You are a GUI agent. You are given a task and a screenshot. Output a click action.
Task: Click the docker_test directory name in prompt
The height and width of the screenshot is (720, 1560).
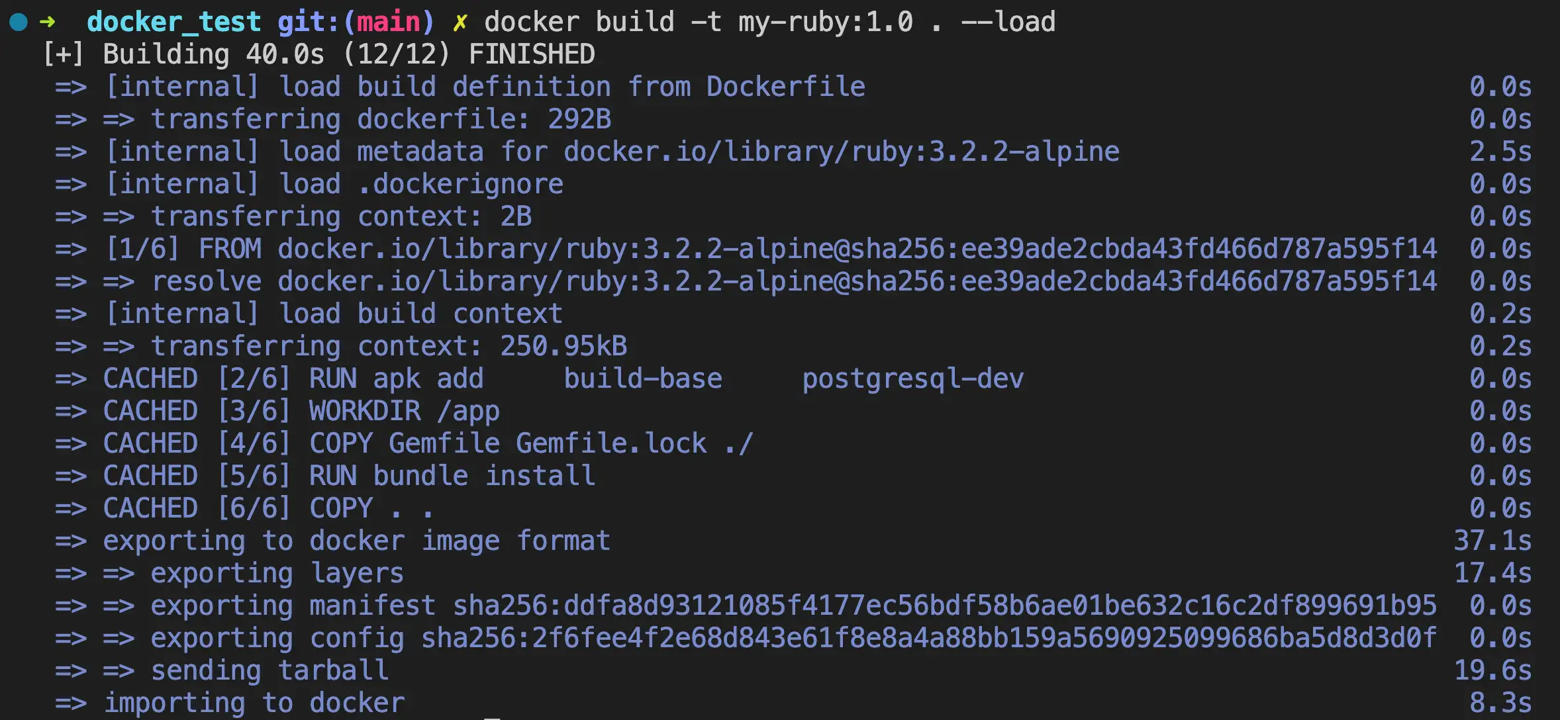click(173, 22)
